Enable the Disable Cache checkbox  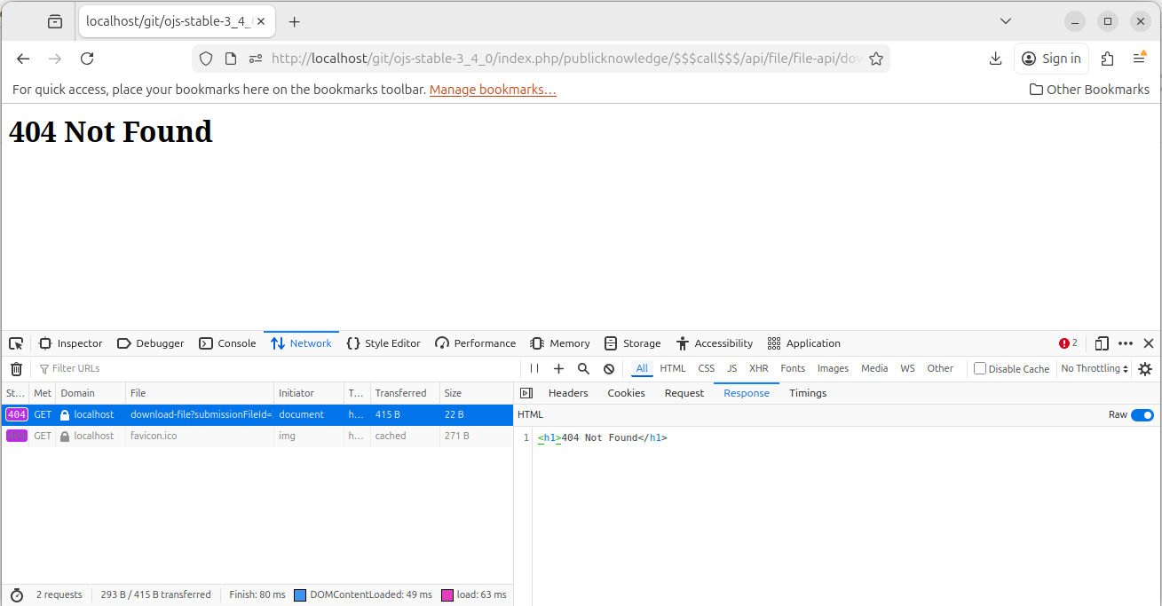[980, 368]
